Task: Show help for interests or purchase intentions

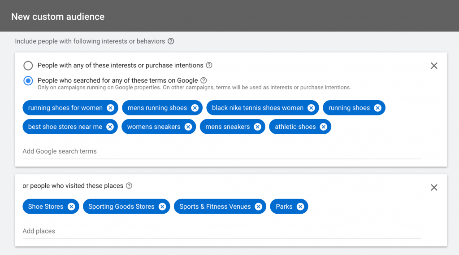Action: (x=209, y=66)
